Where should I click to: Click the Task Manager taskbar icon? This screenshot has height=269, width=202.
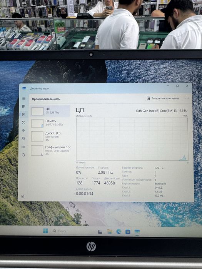[x=137, y=232]
